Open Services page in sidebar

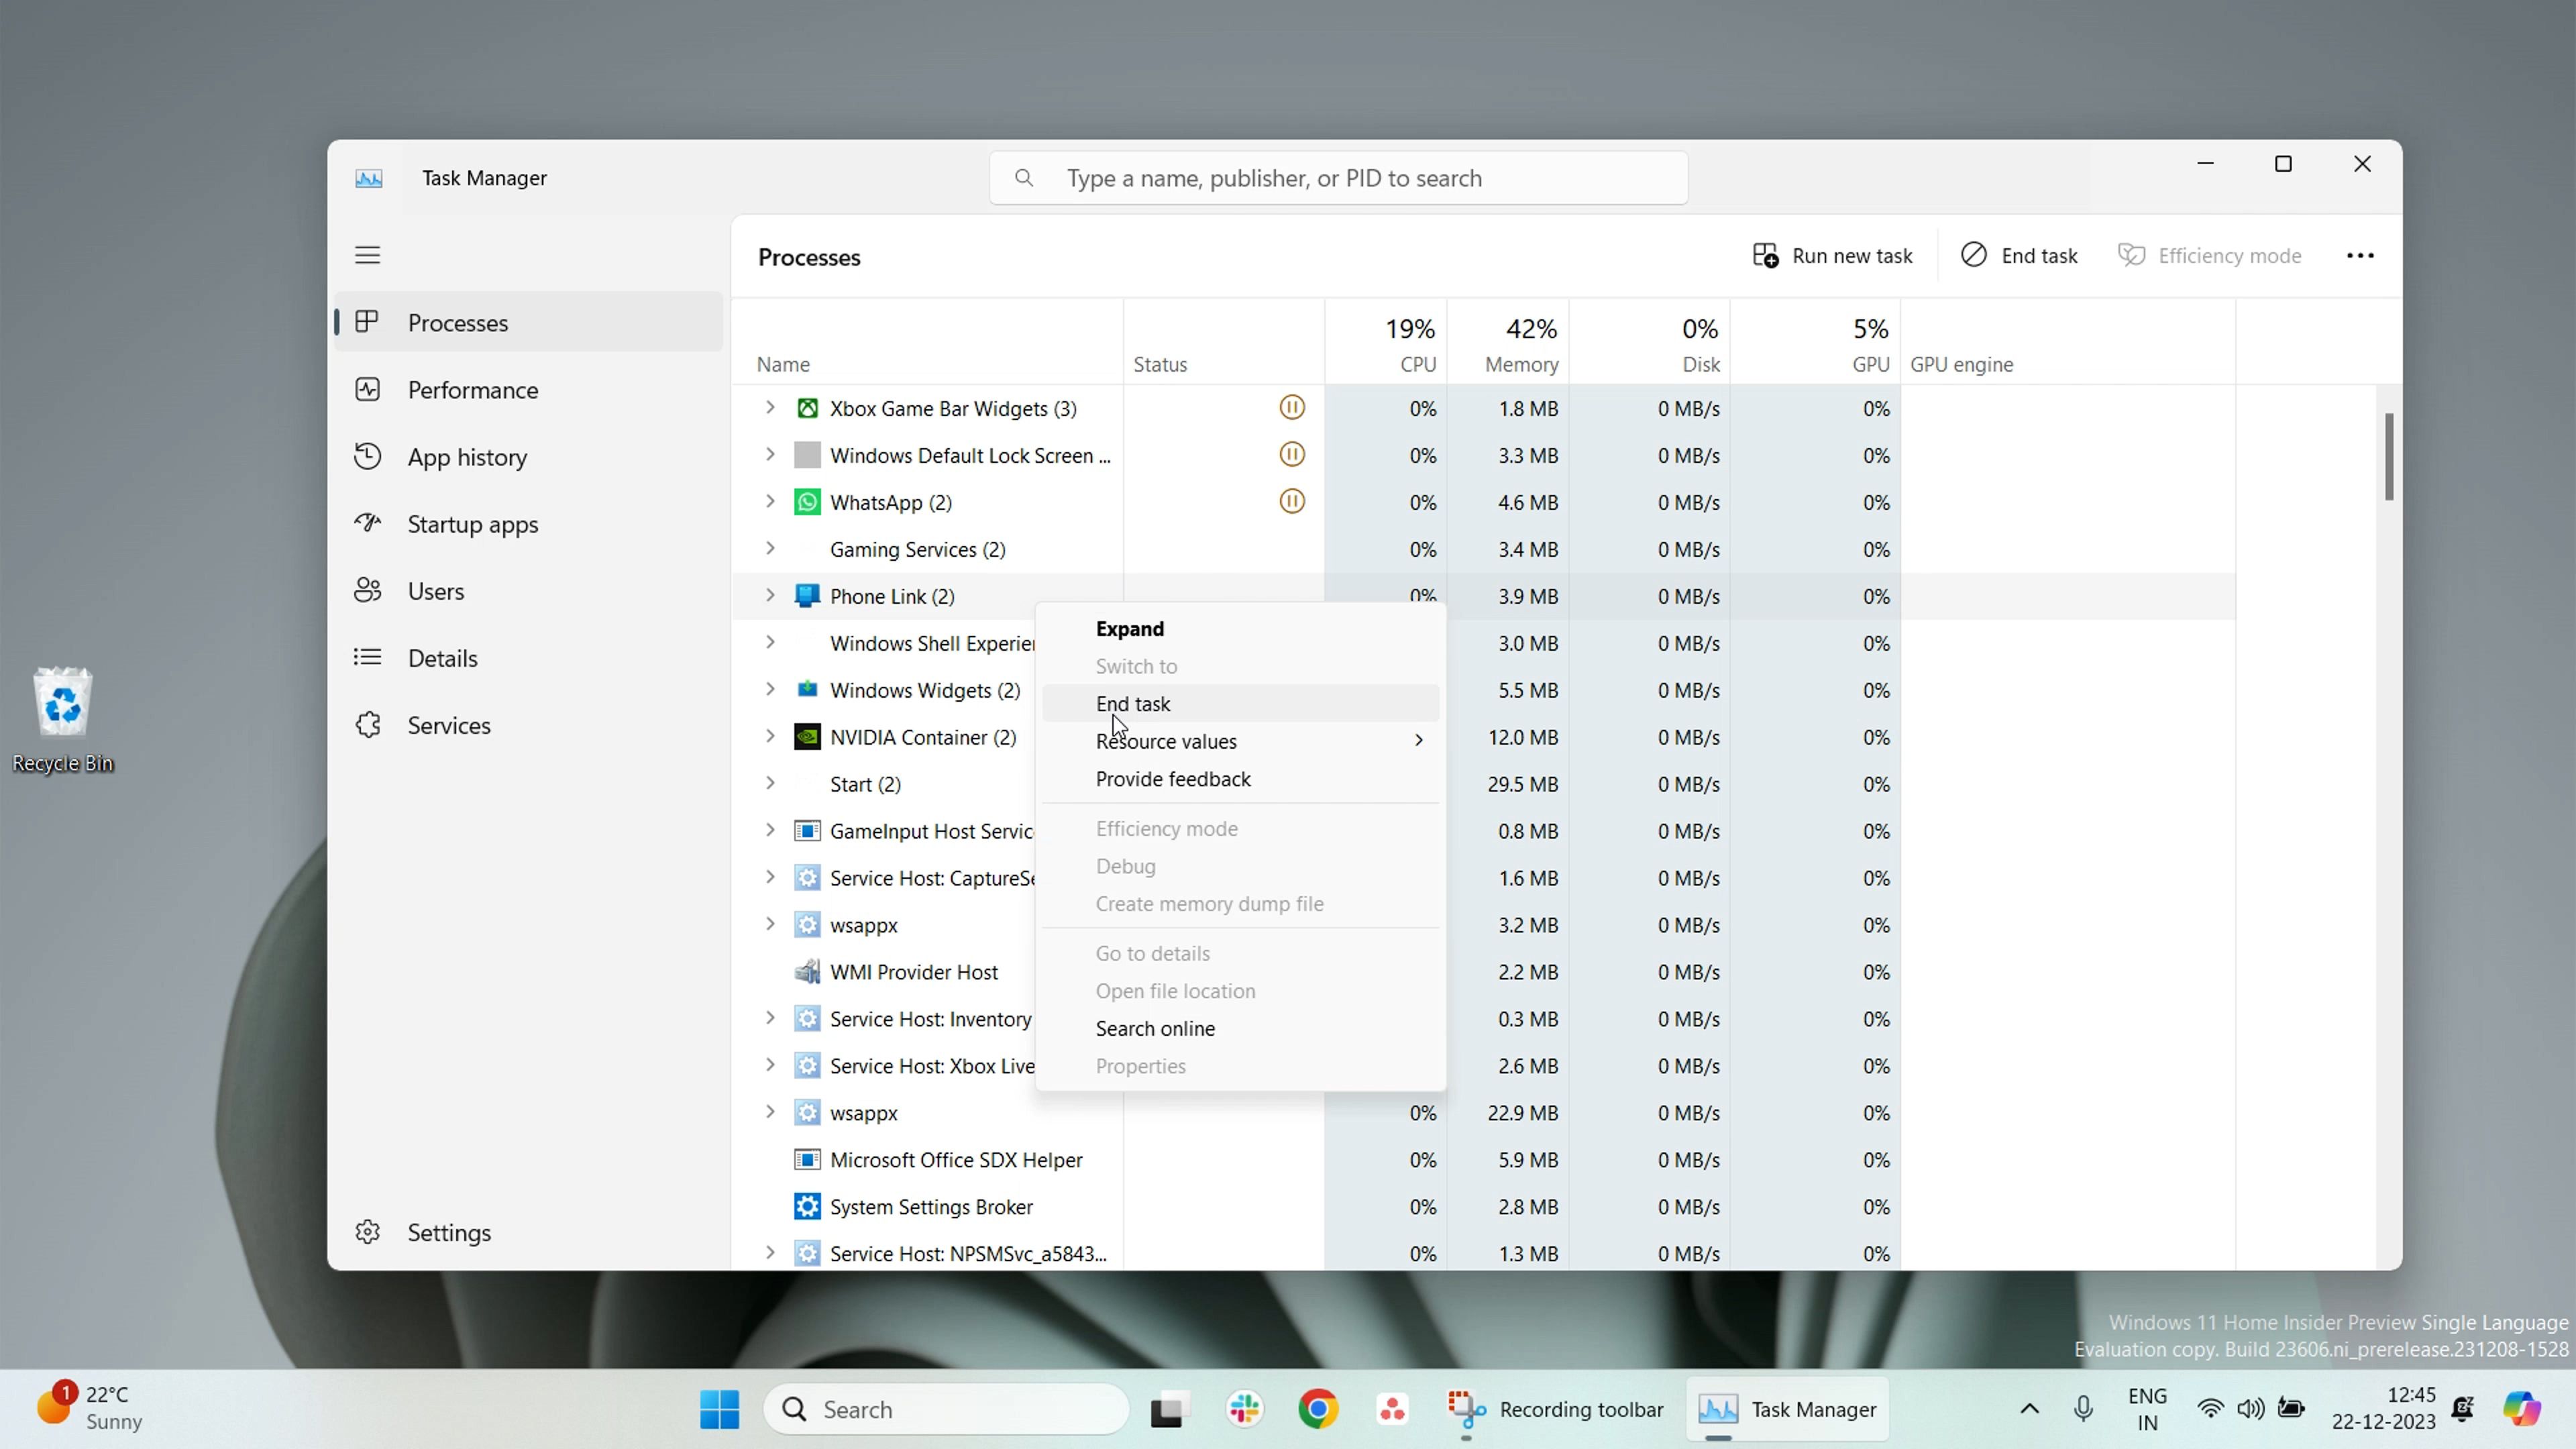448,725
